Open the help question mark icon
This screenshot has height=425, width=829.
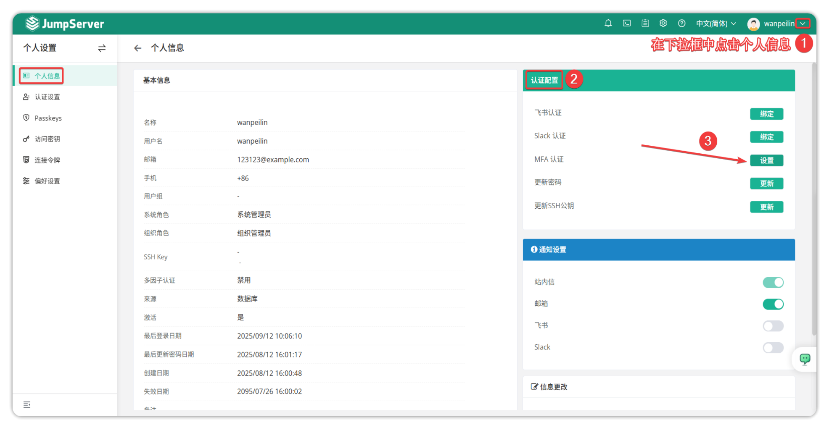tap(681, 24)
